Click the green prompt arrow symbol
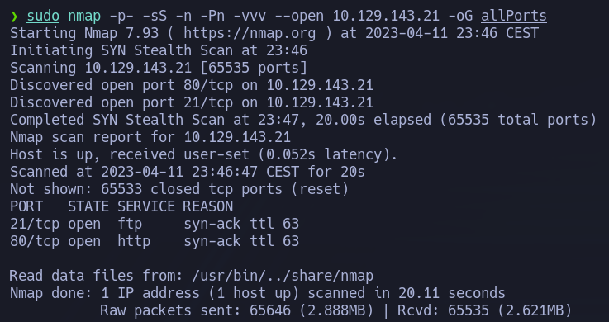 (x=14, y=17)
